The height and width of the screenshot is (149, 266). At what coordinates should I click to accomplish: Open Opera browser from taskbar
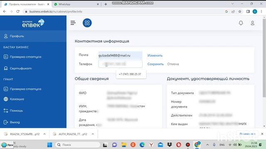[x=179, y=145]
